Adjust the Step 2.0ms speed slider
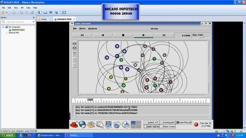Screen dimensions: 246x138 tap(201, 37)
